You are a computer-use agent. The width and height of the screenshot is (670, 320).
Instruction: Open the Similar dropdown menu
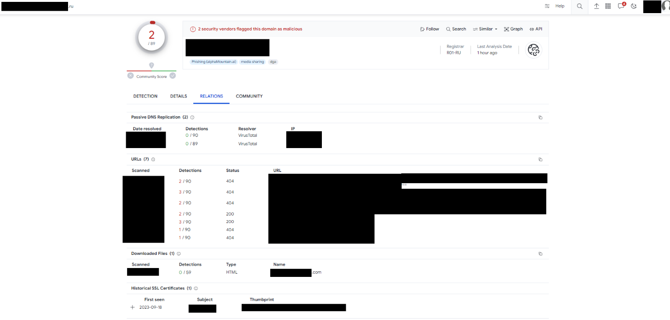coord(485,29)
